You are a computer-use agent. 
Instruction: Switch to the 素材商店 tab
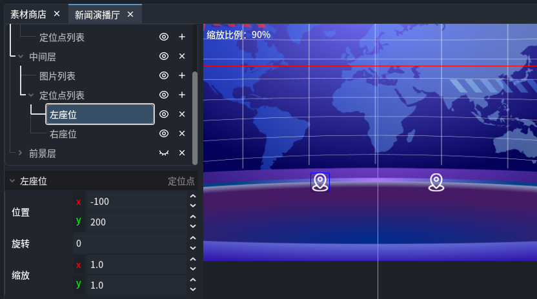click(28, 14)
